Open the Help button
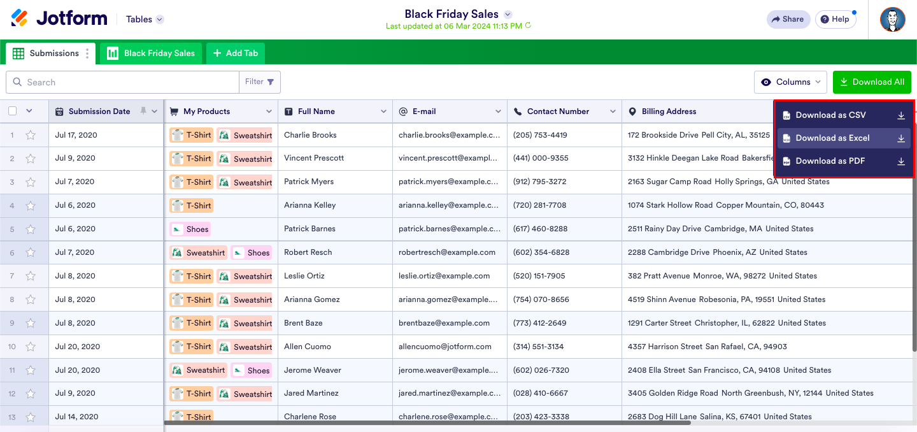The height and width of the screenshot is (432, 917). tap(835, 19)
